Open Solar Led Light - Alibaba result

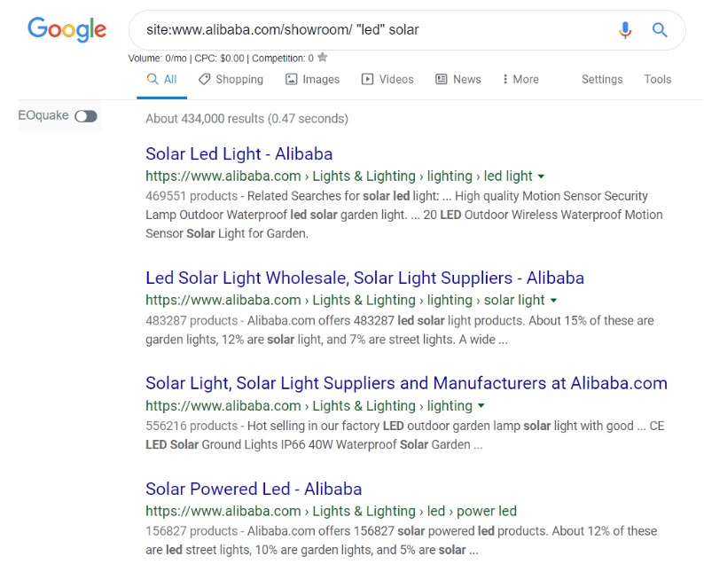click(239, 154)
